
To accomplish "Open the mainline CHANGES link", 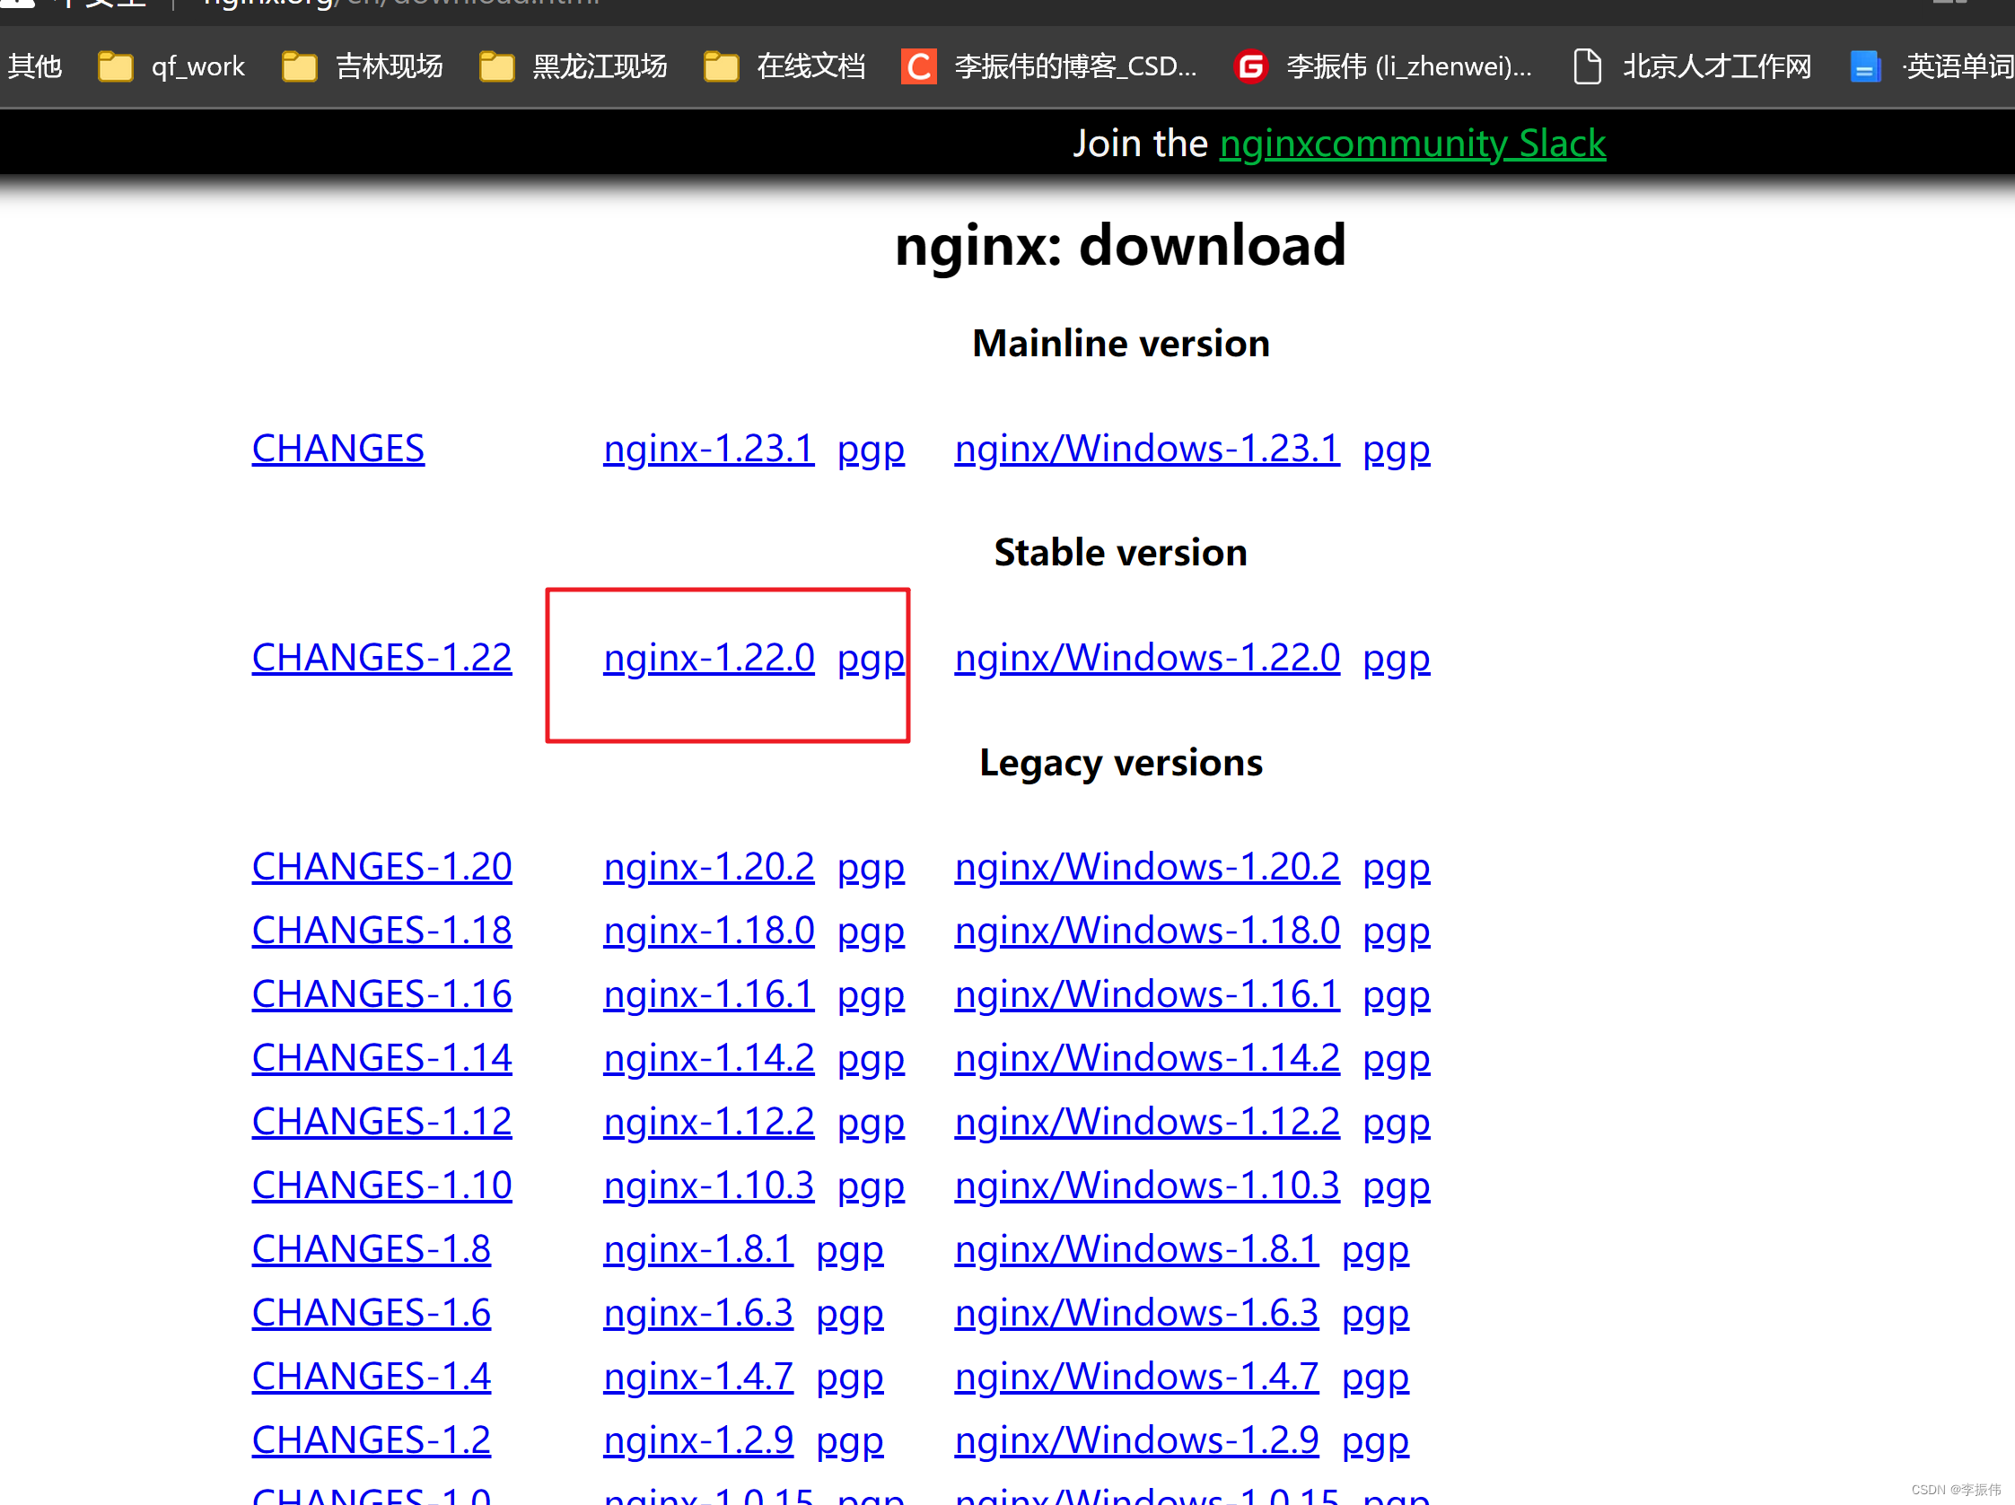I will coord(338,449).
